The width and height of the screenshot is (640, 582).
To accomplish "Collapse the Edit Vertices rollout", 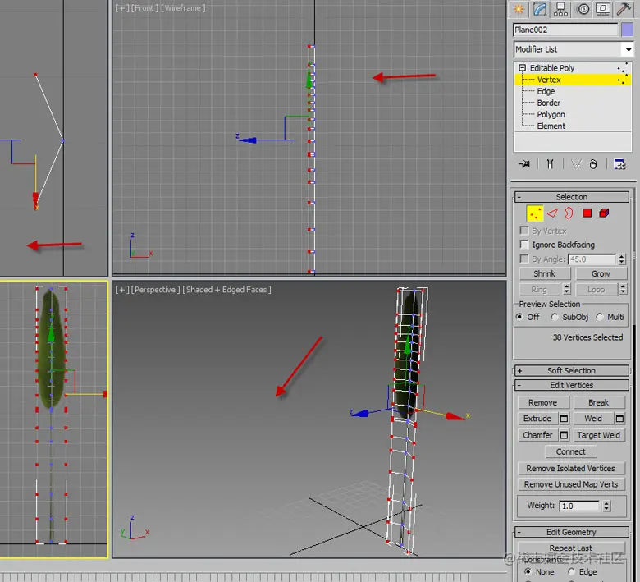I will pos(571,385).
